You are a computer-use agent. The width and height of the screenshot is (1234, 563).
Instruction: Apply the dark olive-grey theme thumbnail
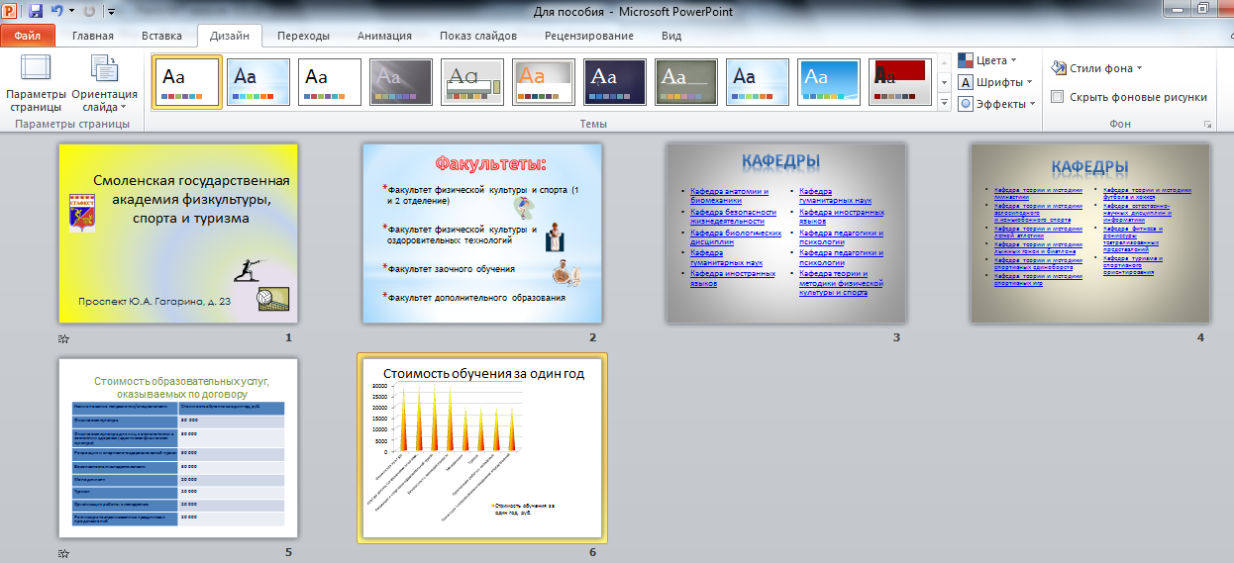[x=686, y=81]
